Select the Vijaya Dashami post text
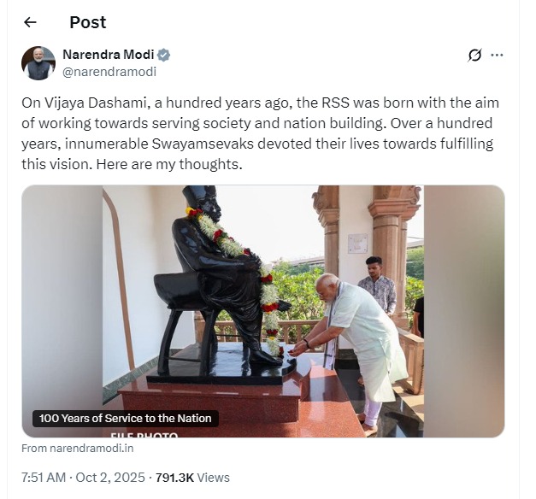This screenshot has height=499, width=536. pos(260,133)
